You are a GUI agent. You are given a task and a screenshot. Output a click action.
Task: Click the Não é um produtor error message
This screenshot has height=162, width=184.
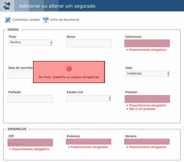142,109
